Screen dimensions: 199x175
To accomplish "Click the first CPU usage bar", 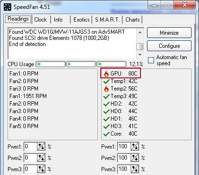I will [51, 64].
